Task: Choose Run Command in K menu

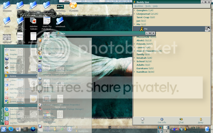Action: tap(21, 109)
